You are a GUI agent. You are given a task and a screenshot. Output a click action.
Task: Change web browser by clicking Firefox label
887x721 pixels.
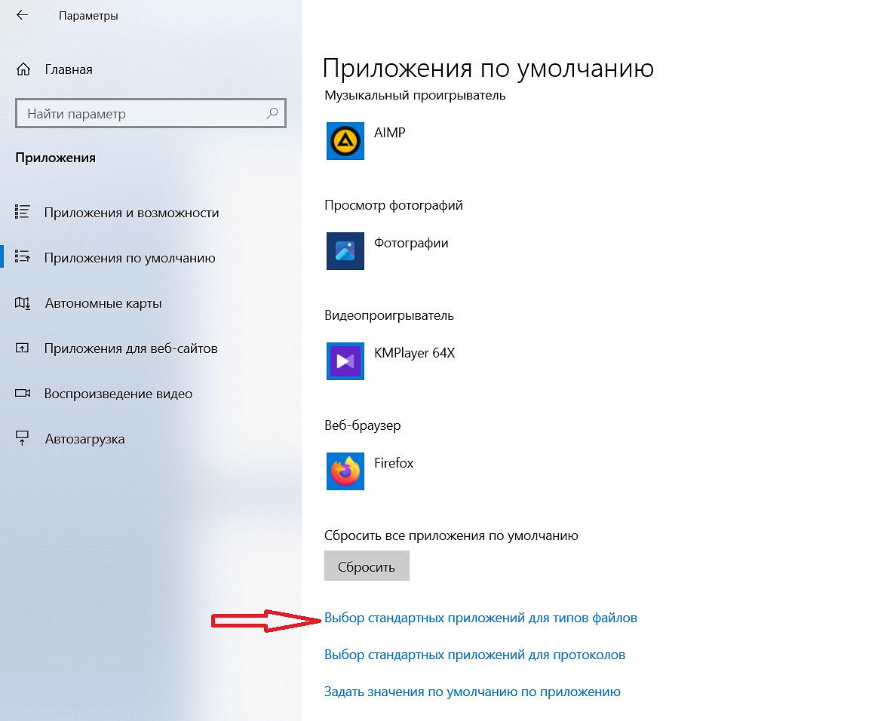pos(394,462)
